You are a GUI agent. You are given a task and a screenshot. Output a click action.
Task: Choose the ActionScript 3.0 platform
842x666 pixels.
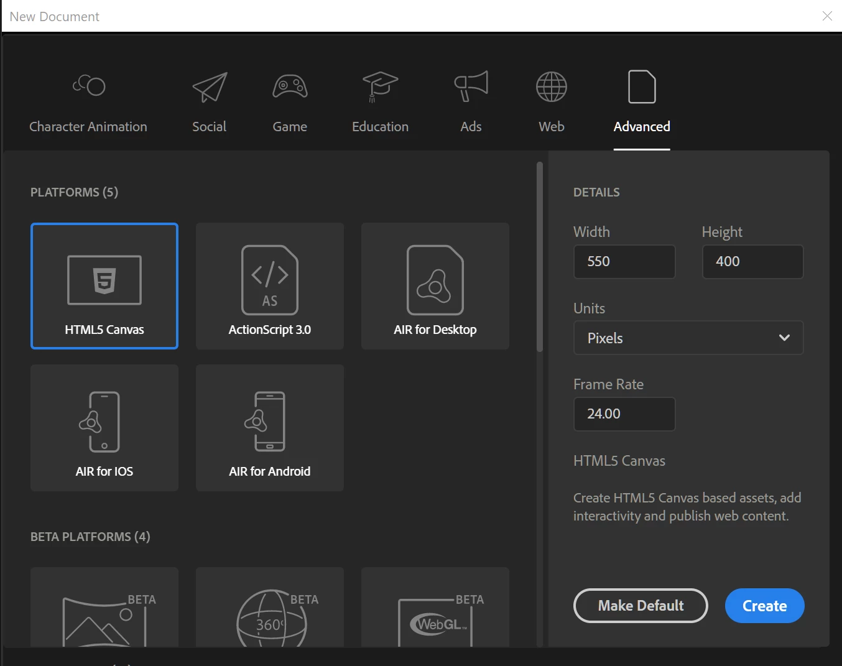[x=270, y=286]
